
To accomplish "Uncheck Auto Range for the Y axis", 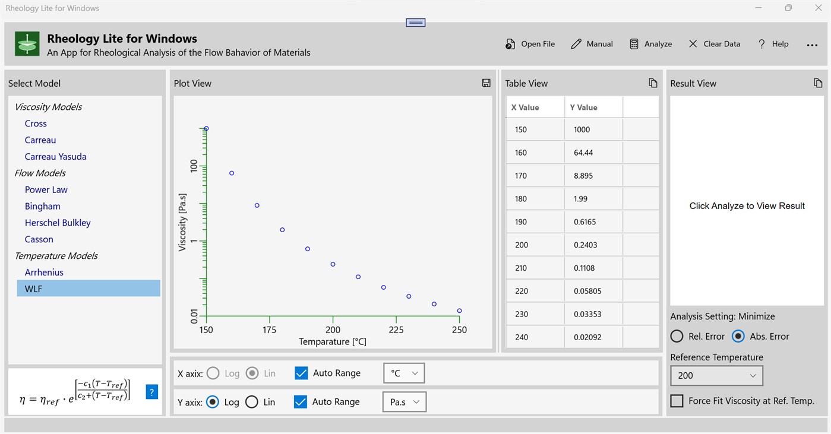I will point(301,402).
